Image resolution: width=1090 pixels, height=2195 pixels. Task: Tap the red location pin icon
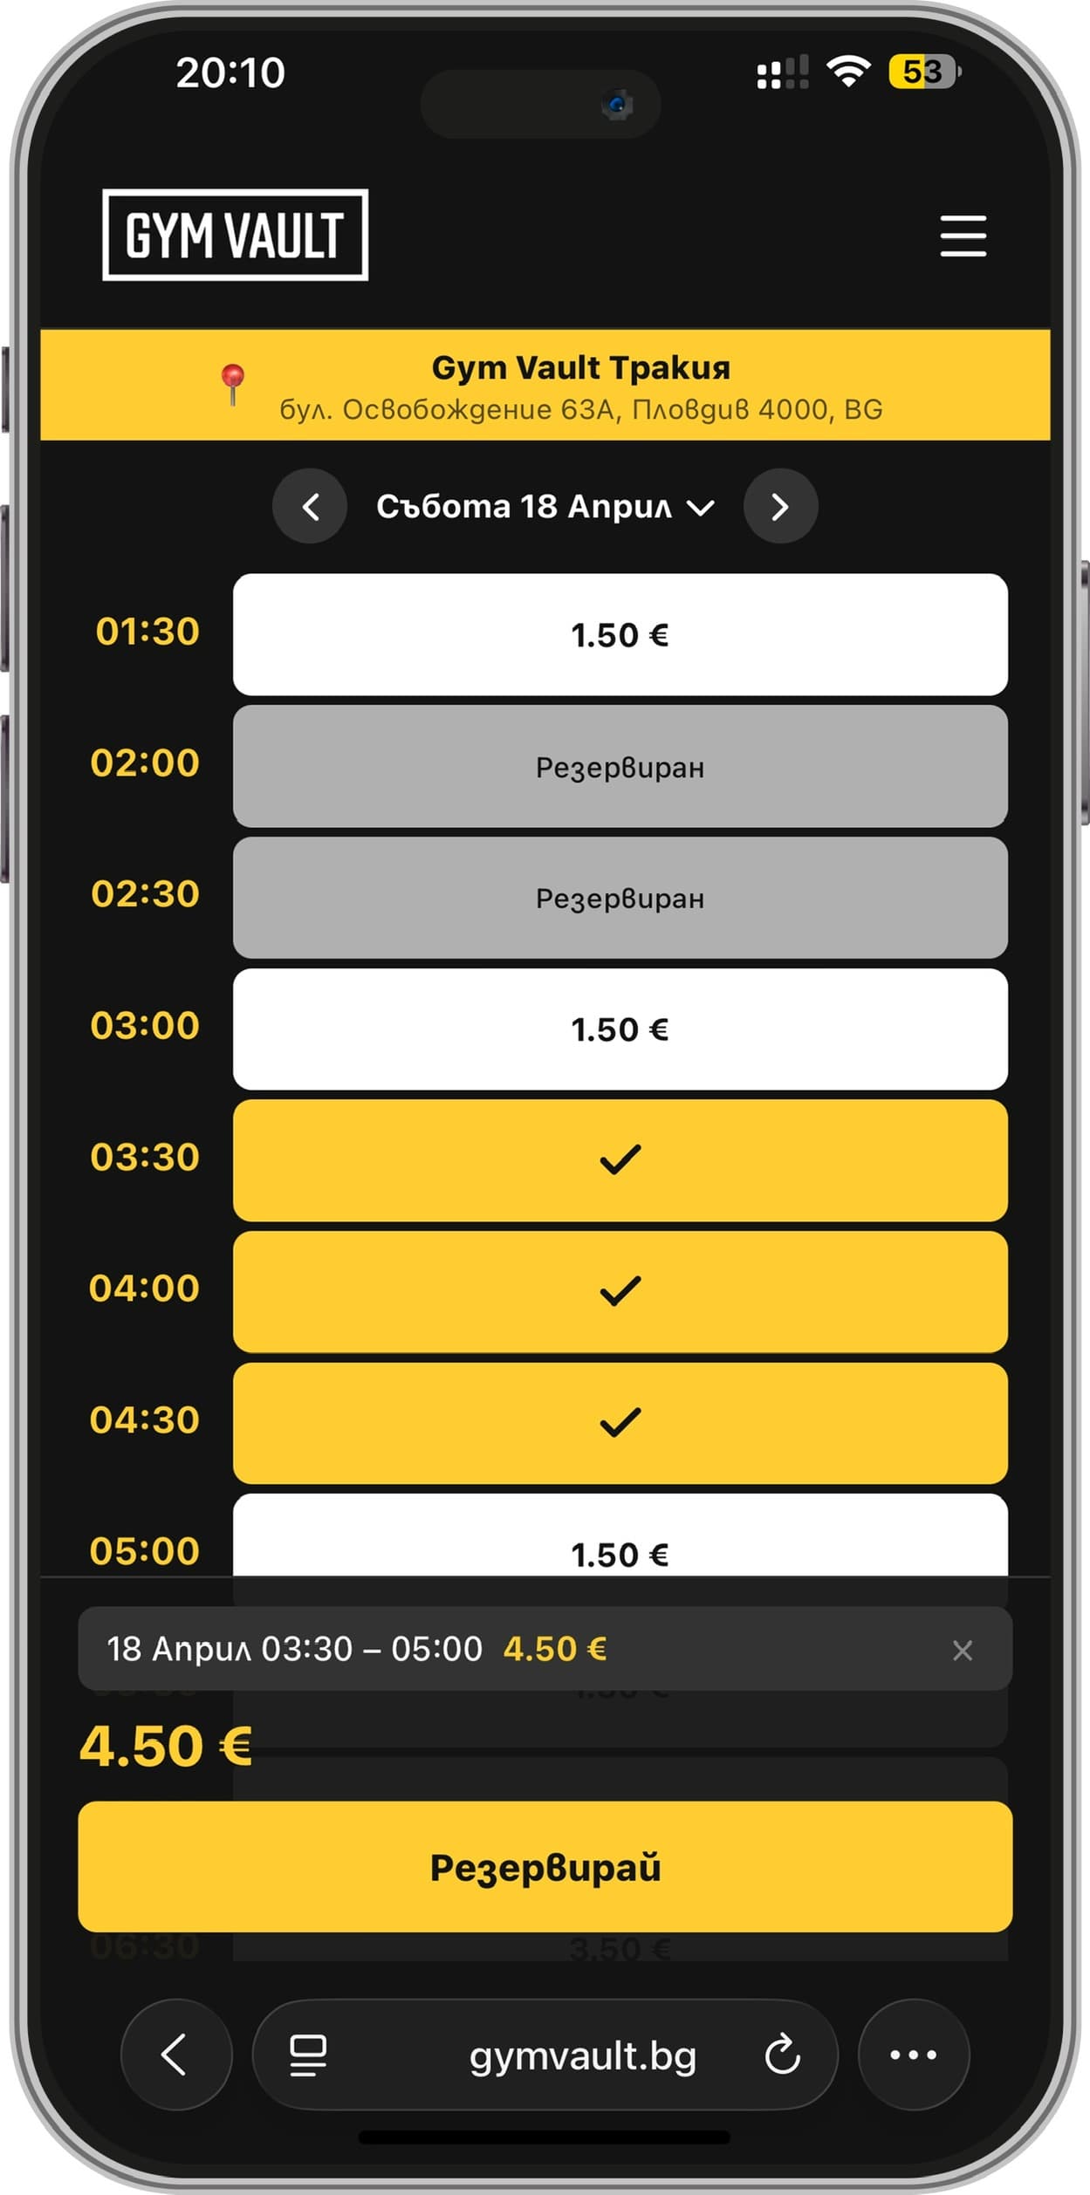coord(232,384)
